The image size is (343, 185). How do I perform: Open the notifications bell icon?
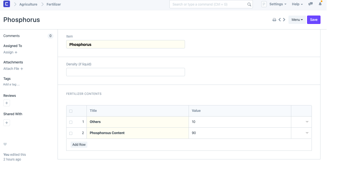tap(320, 4)
